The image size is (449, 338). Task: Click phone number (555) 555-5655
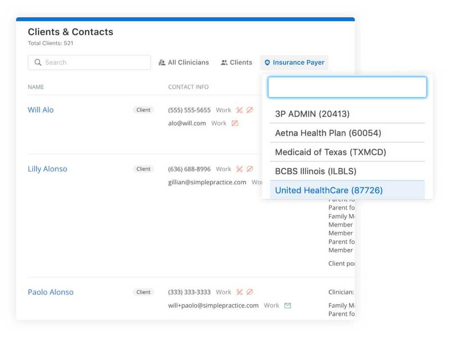click(x=189, y=110)
